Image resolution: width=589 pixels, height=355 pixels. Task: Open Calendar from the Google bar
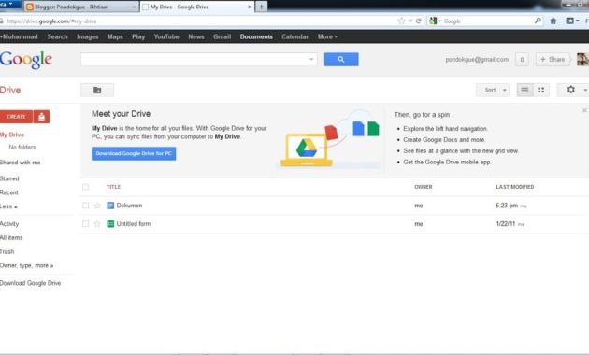[x=294, y=36]
